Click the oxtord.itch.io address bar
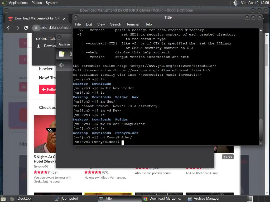This screenshot has width=270, height=202. [56, 28]
